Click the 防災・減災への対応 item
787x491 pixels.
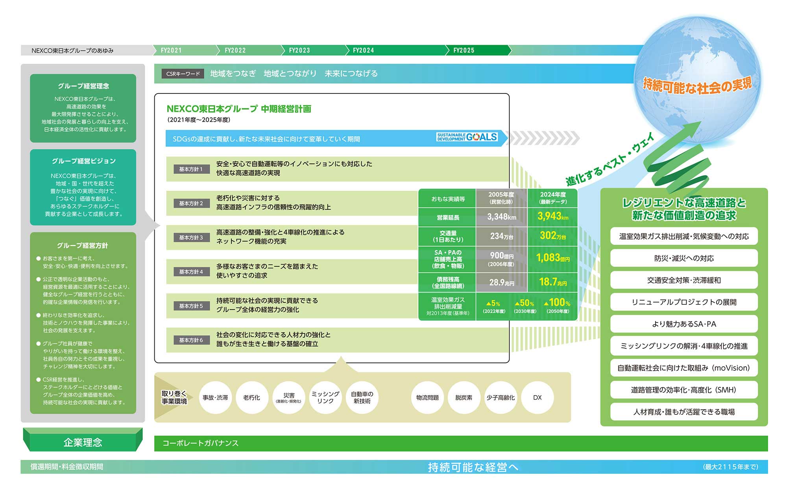pyautogui.click(x=684, y=258)
